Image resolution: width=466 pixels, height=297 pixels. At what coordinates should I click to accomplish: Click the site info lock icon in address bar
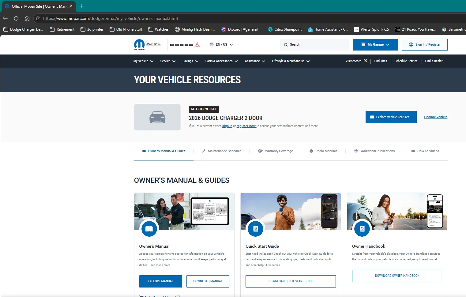(38, 18)
